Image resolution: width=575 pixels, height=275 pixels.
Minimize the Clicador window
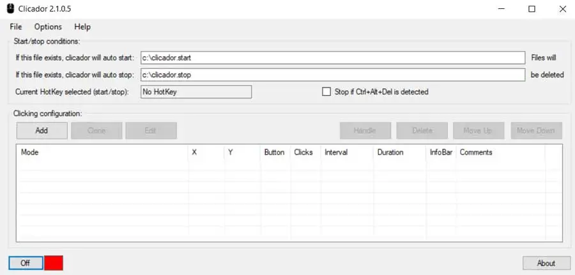click(501, 9)
